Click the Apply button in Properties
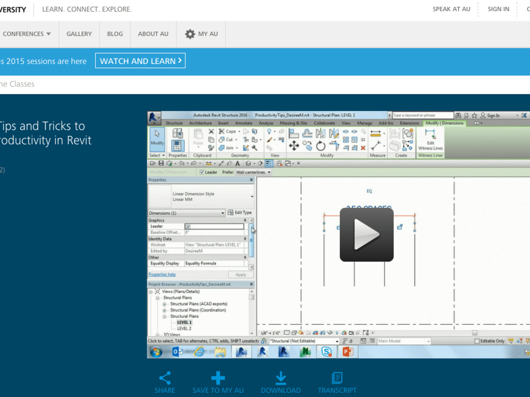The height and width of the screenshot is (397, 530). click(x=241, y=274)
